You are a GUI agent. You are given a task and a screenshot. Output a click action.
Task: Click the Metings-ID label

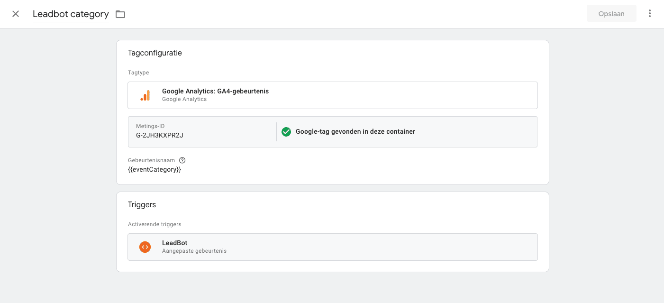pyautogui.click(x=150, y=126)
